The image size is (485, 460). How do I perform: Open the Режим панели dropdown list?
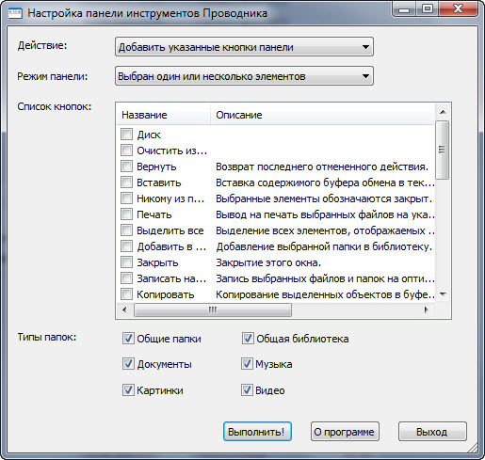point(244,76)
